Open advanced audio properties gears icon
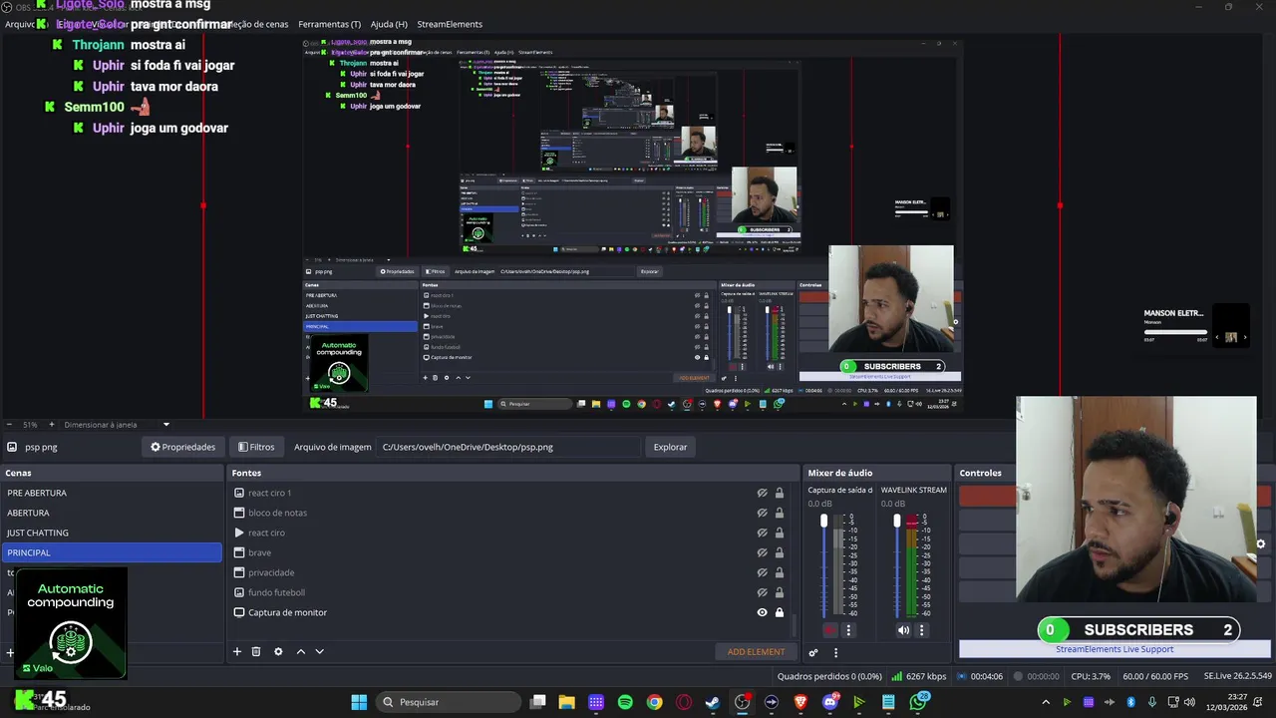Viewport: 1276px width, 718px height. click(x=813, y=652)
